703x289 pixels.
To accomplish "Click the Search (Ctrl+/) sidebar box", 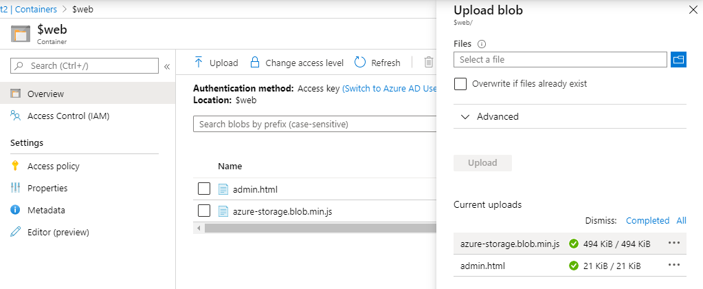I will (x=85, y=66).
